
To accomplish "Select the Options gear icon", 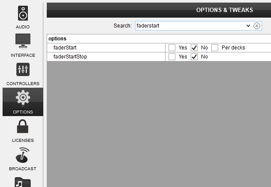I will 23,98.
